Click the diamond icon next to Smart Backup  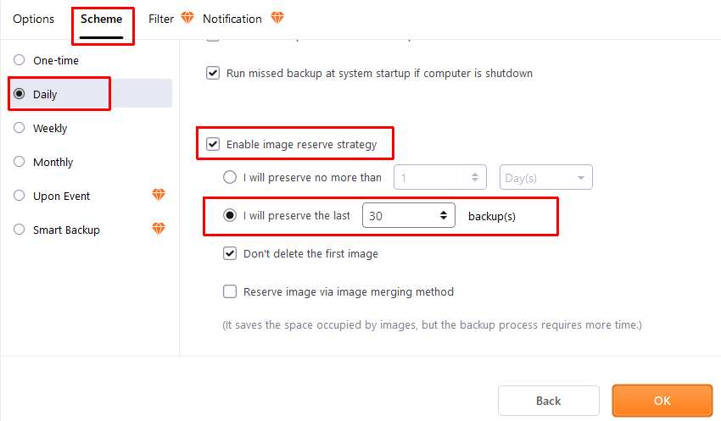click(x=159, y=228)
